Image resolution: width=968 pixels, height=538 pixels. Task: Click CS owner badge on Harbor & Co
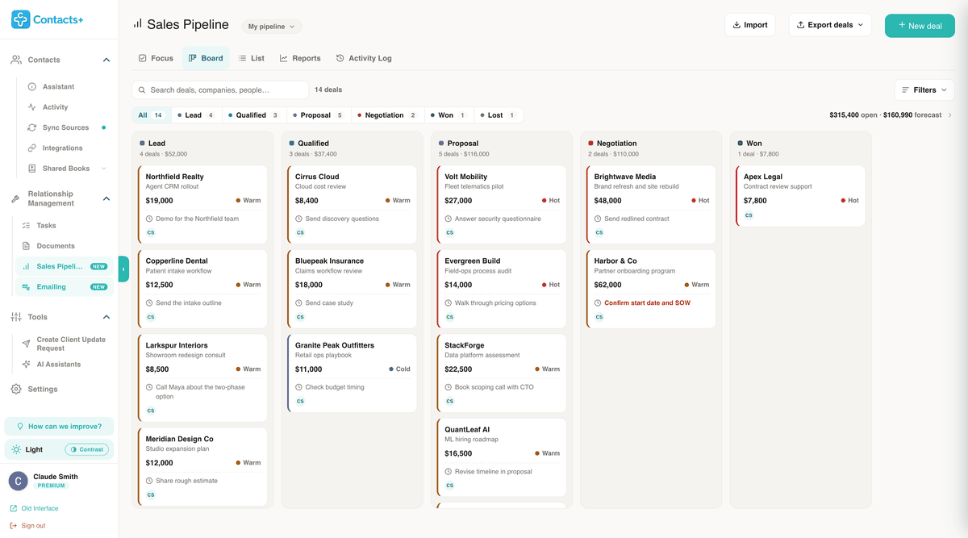pos(599,317)
